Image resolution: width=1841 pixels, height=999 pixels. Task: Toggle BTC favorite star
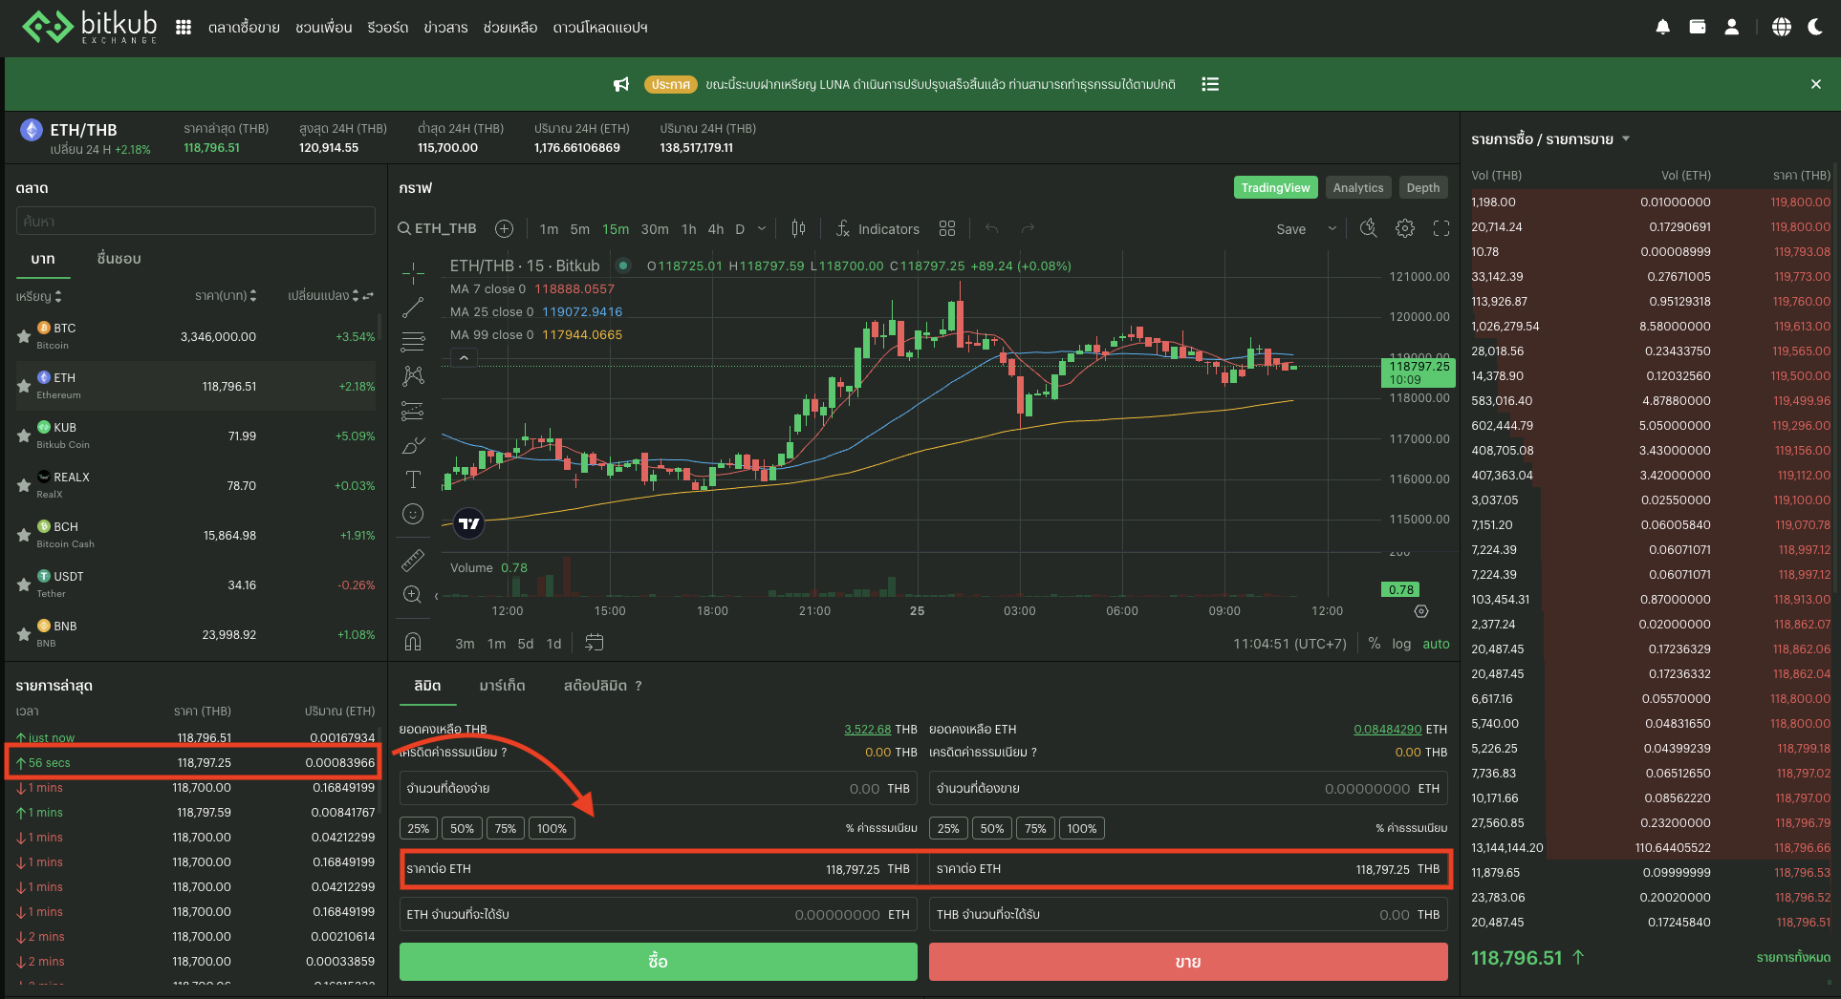[x=24, y=336]
